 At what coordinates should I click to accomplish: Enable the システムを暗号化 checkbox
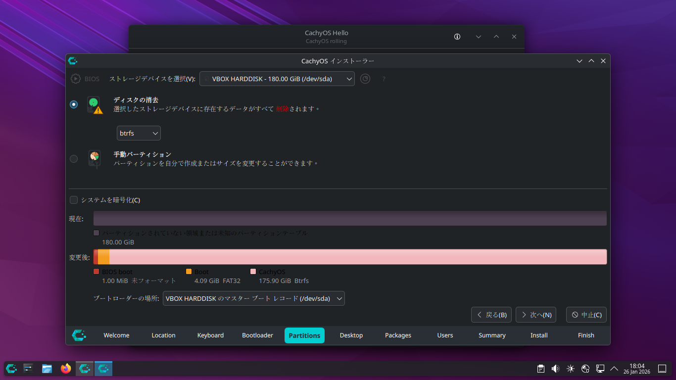pos(74,200)
